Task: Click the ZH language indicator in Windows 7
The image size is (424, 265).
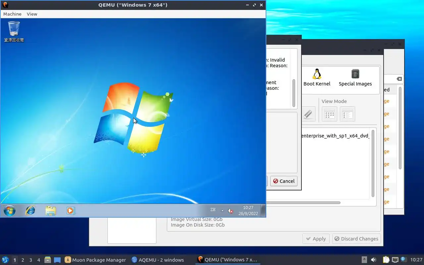Action: [213, 210]
